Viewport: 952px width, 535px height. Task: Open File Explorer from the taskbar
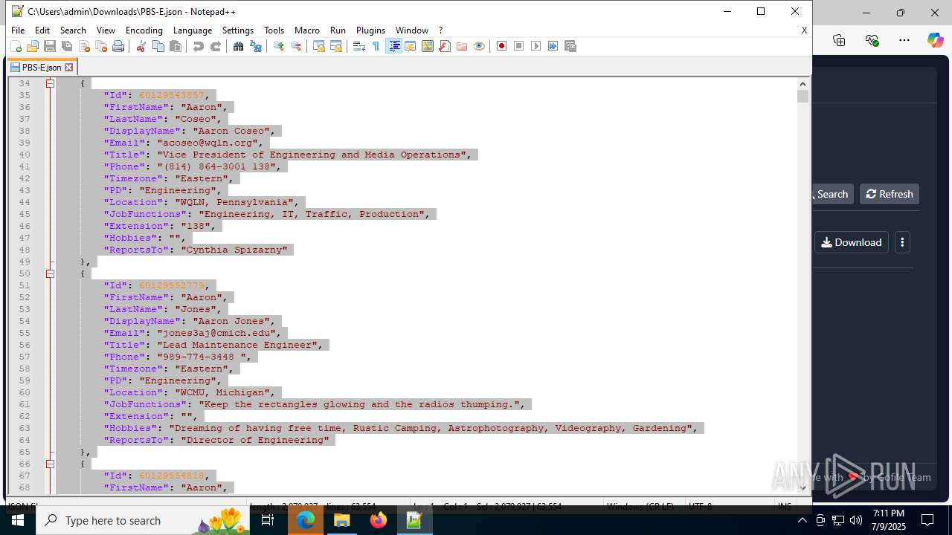click(342, 520)
